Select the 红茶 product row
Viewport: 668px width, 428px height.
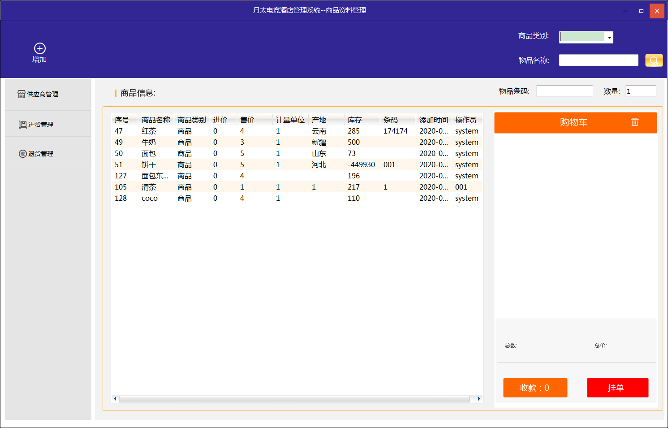point(149,131)
